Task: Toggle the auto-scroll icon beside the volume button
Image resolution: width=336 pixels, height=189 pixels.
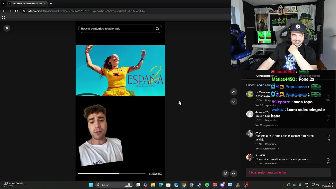Action: (x=225, y=174)
